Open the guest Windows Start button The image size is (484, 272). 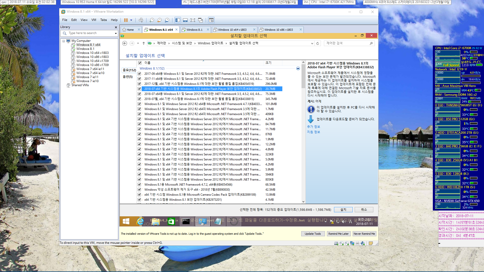pos(126,221)
